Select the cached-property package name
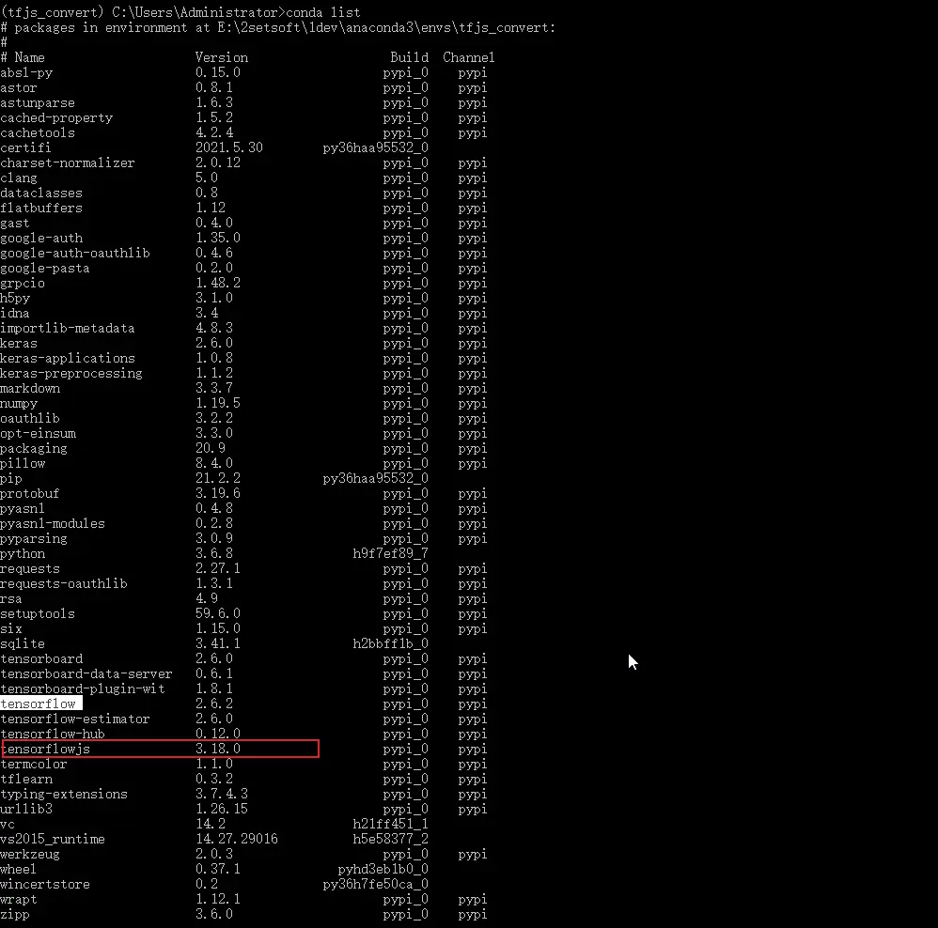Viewport: 938px width, 928px height. (x=56, y=117)
